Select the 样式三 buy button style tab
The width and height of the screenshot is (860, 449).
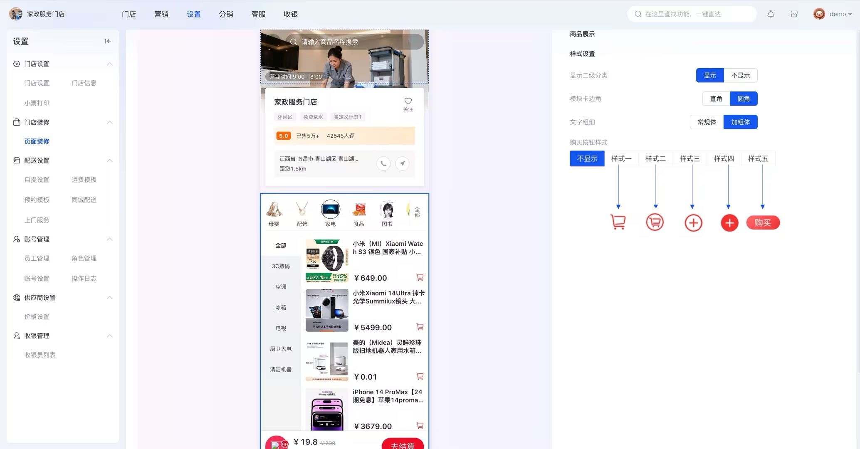pos(689,158)
